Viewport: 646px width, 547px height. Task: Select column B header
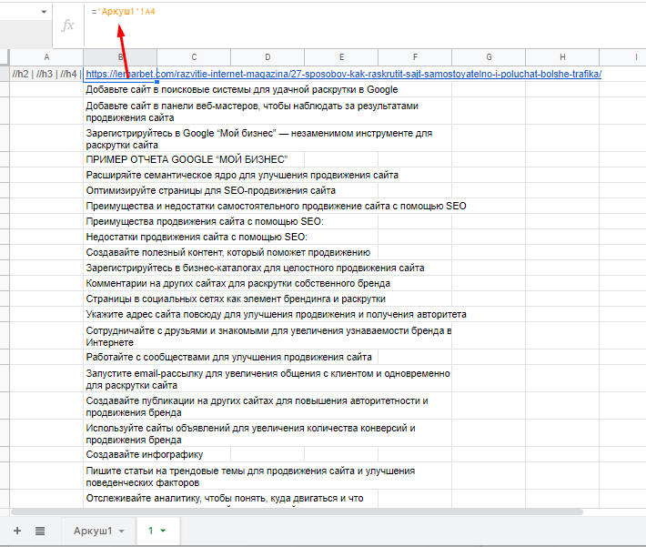click(120, 57)
